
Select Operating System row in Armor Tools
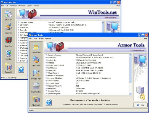tap(87, 55)
